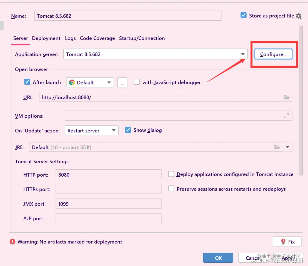Browse for JRE with the folder icon

pyautogui.click(x=277, y=147)
